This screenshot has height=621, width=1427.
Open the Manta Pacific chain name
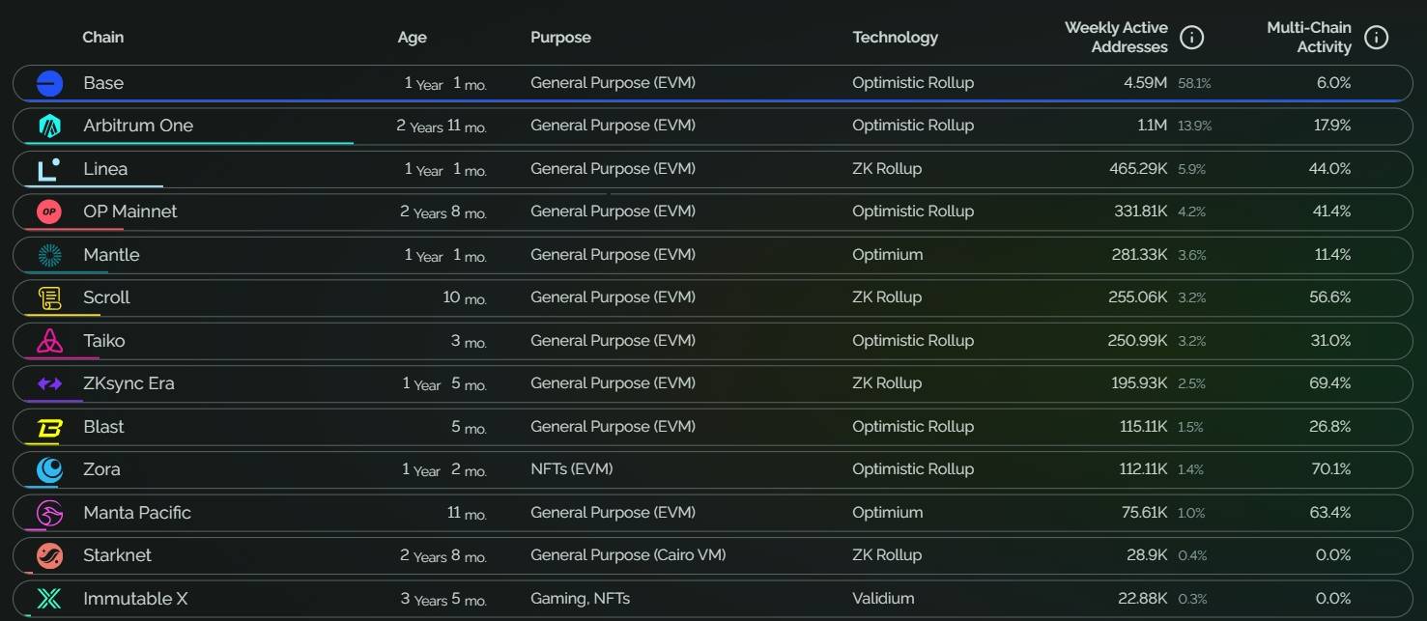pyautogui.click(x=137, y=513)
